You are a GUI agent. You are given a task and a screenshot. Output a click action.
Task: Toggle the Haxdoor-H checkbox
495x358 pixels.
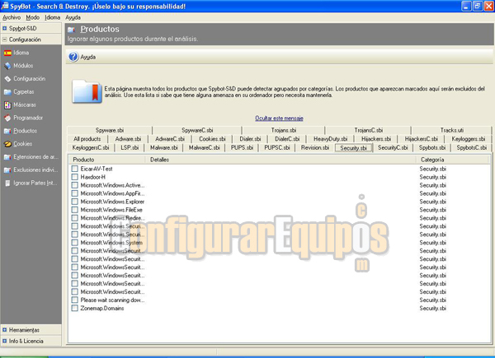click(x=74, y=177)
